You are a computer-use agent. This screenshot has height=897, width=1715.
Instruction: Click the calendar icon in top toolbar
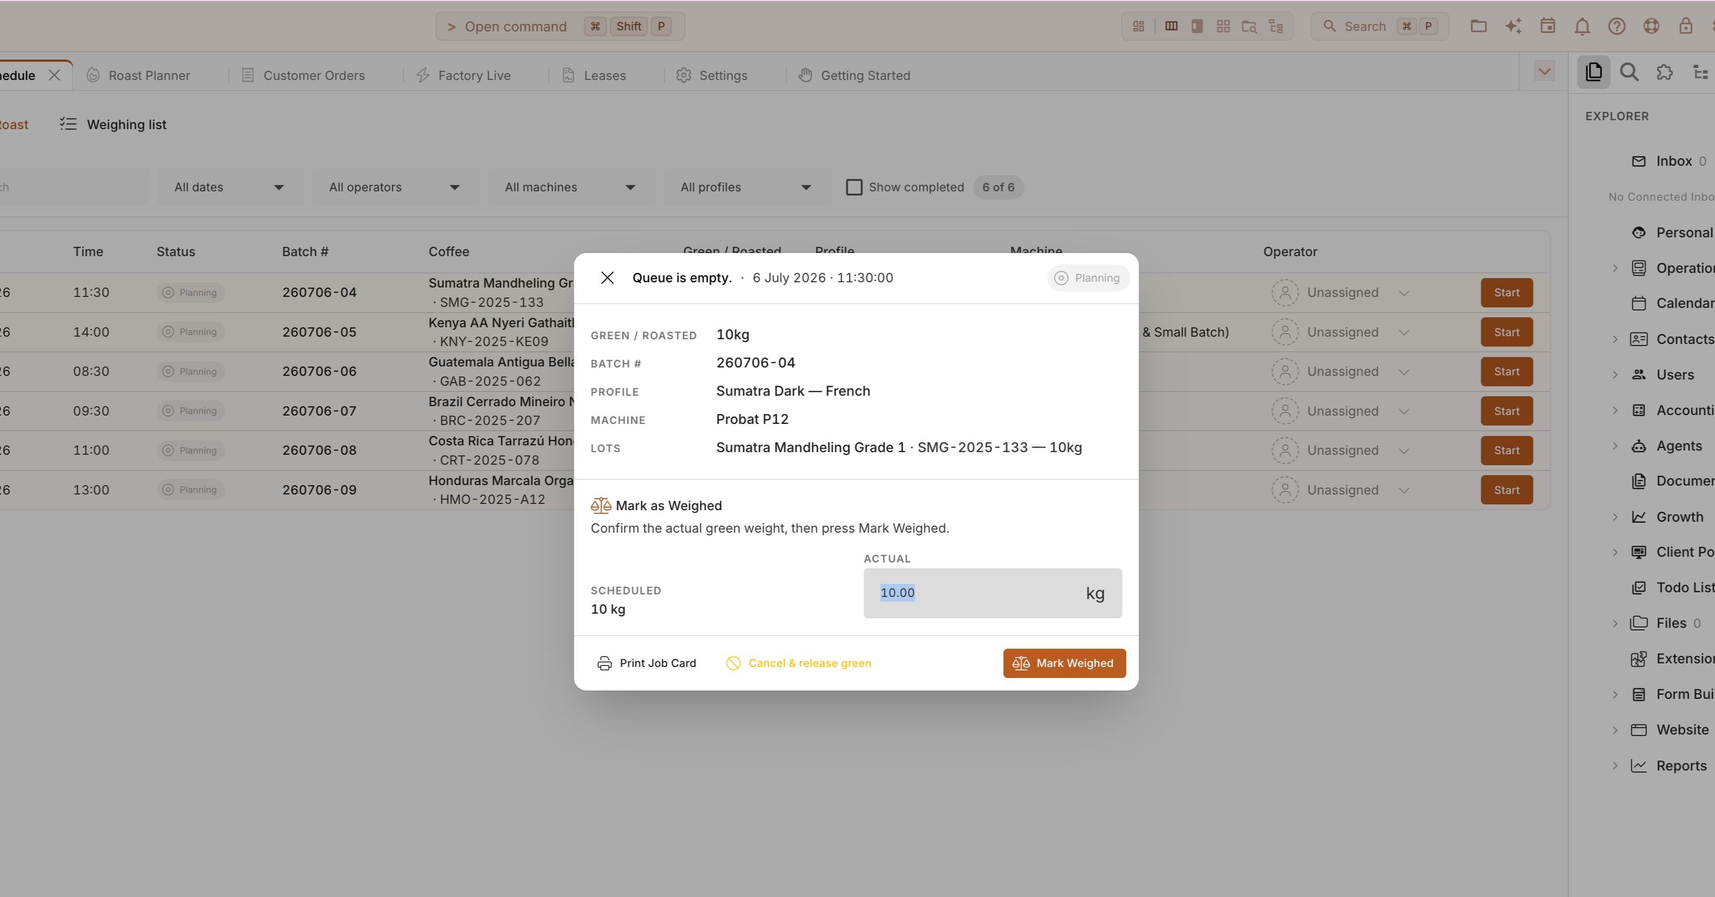1547,27
